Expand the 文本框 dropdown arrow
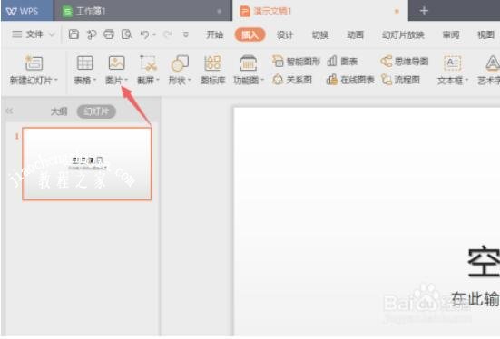This screenshot has height=339, width=500. pos(466,81)
